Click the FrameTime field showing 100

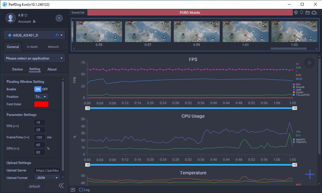coord(39,137)
